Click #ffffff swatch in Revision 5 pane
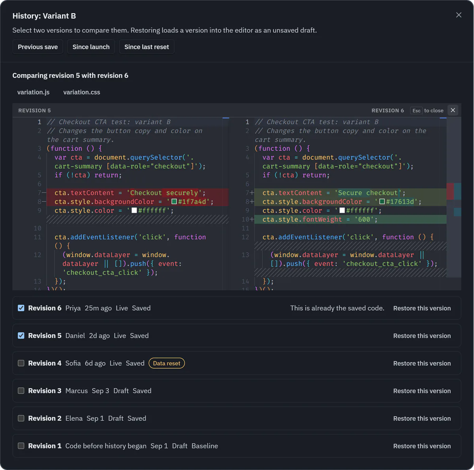The height and width of the screenshot is (470, 474). (134, 210)
